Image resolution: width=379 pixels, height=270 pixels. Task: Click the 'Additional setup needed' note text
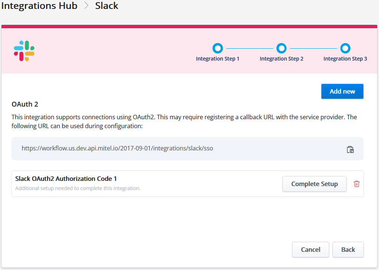78,188
